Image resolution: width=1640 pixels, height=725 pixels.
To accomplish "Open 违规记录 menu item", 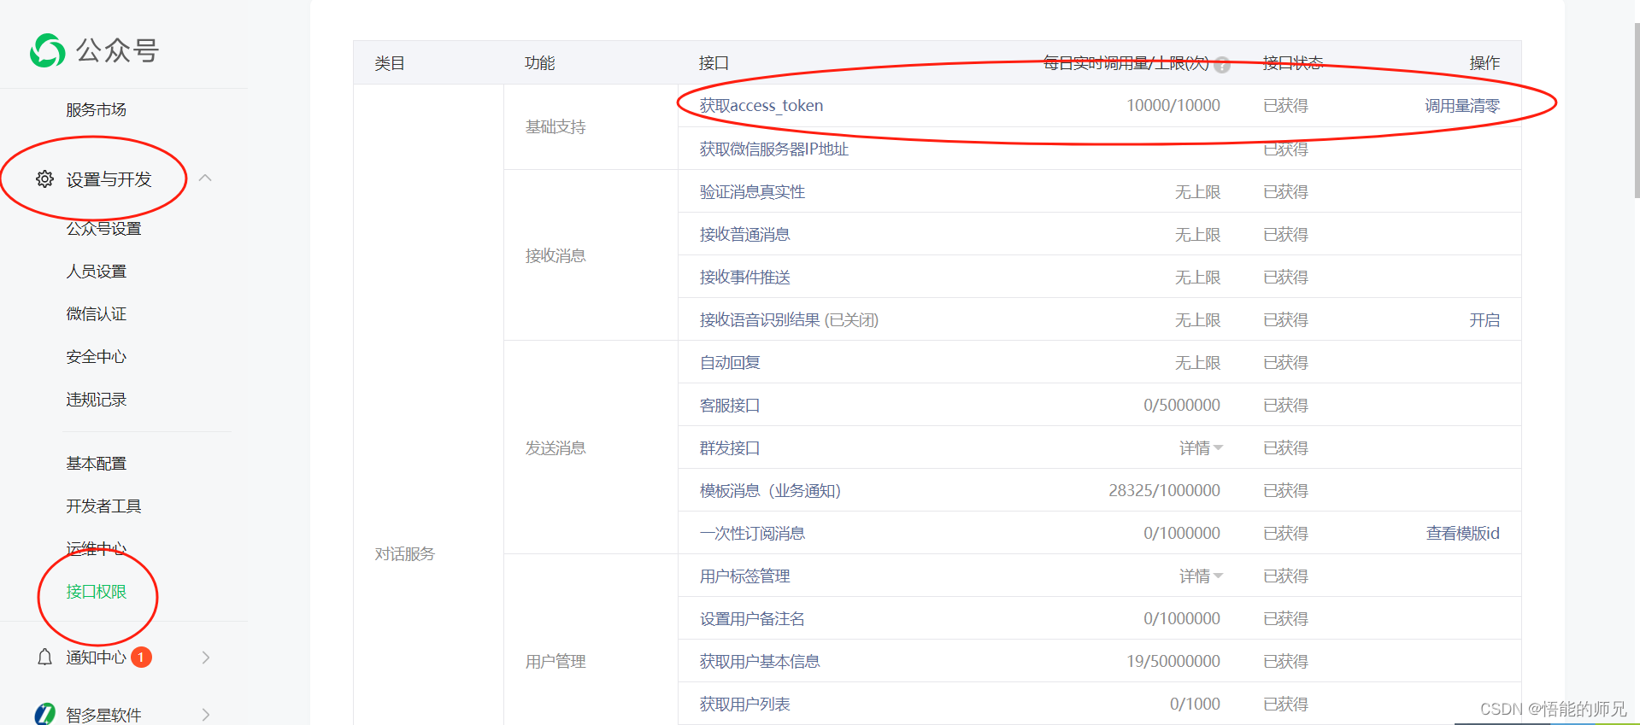I will [x=96, y=399].
